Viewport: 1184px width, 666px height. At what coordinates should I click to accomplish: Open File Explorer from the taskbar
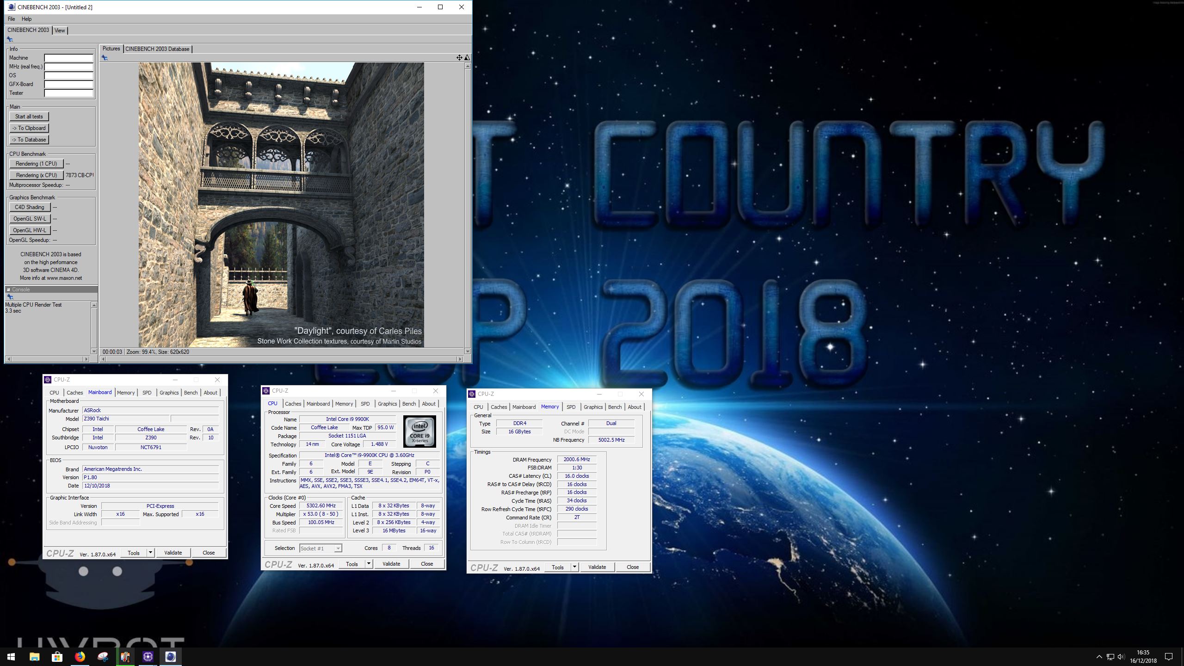click(34, 656)
